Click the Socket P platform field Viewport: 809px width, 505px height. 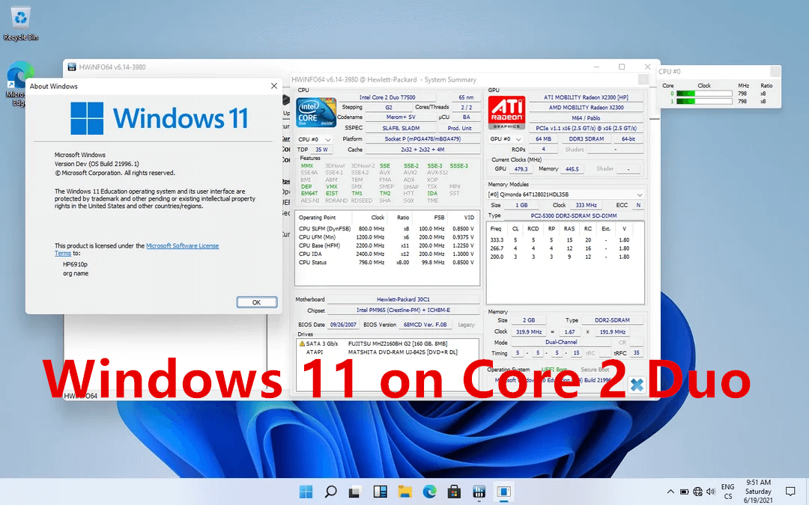422,139
